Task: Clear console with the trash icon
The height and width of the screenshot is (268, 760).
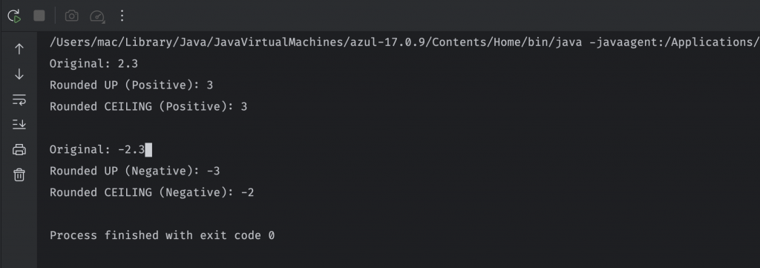Action: [x=19, y=174]
